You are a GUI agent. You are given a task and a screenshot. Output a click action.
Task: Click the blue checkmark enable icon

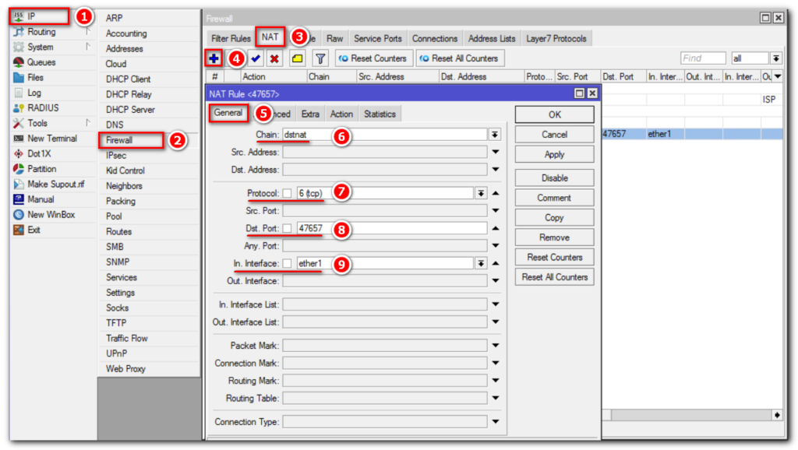point(256,58)
